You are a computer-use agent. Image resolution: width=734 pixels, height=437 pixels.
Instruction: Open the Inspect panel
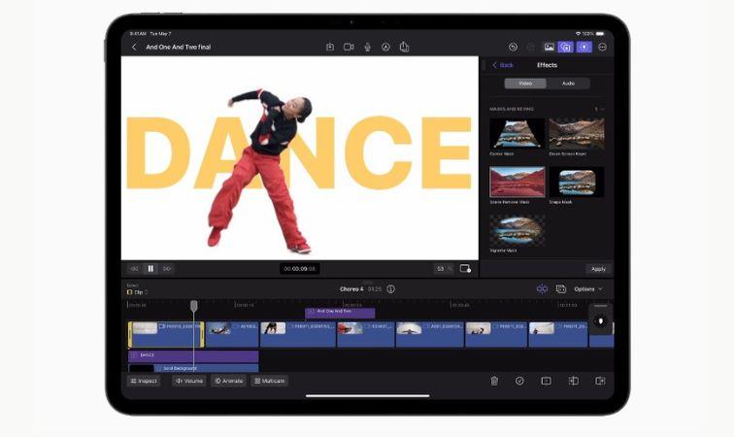(144, 381)
